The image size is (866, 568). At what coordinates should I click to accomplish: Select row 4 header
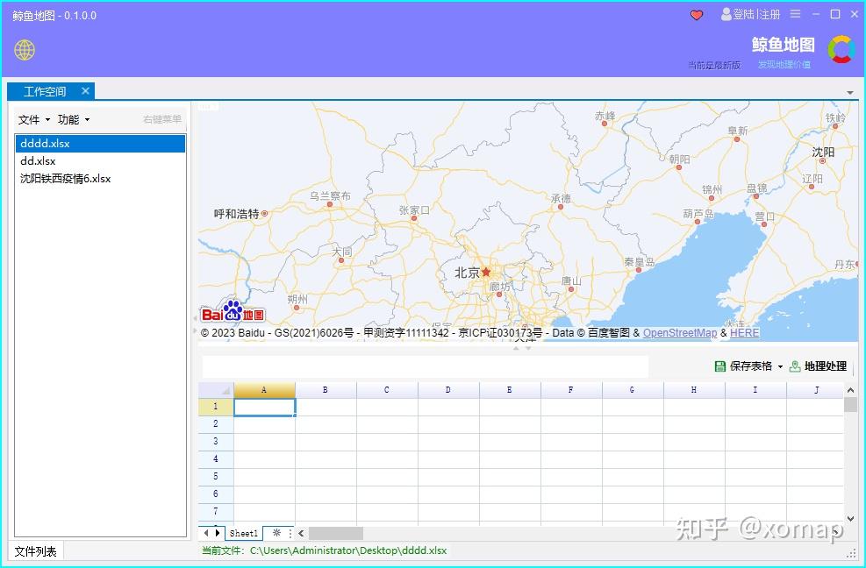216,459
